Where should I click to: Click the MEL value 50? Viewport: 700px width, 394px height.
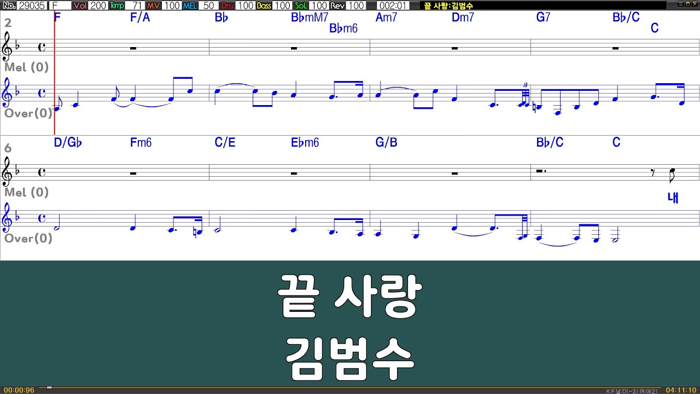point(208,5)
